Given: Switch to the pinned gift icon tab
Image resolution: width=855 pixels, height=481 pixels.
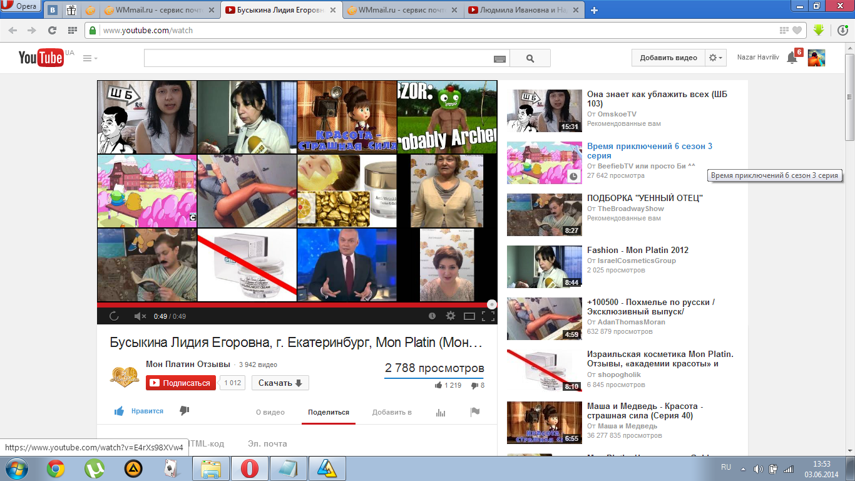Looking at the screenshot, I should [71, 10].
